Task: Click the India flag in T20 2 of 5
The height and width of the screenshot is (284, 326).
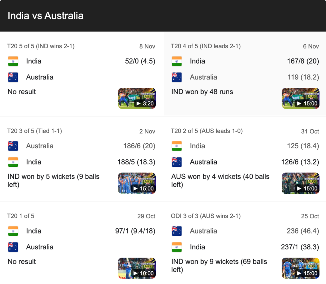Action: (x=177, y=146)
